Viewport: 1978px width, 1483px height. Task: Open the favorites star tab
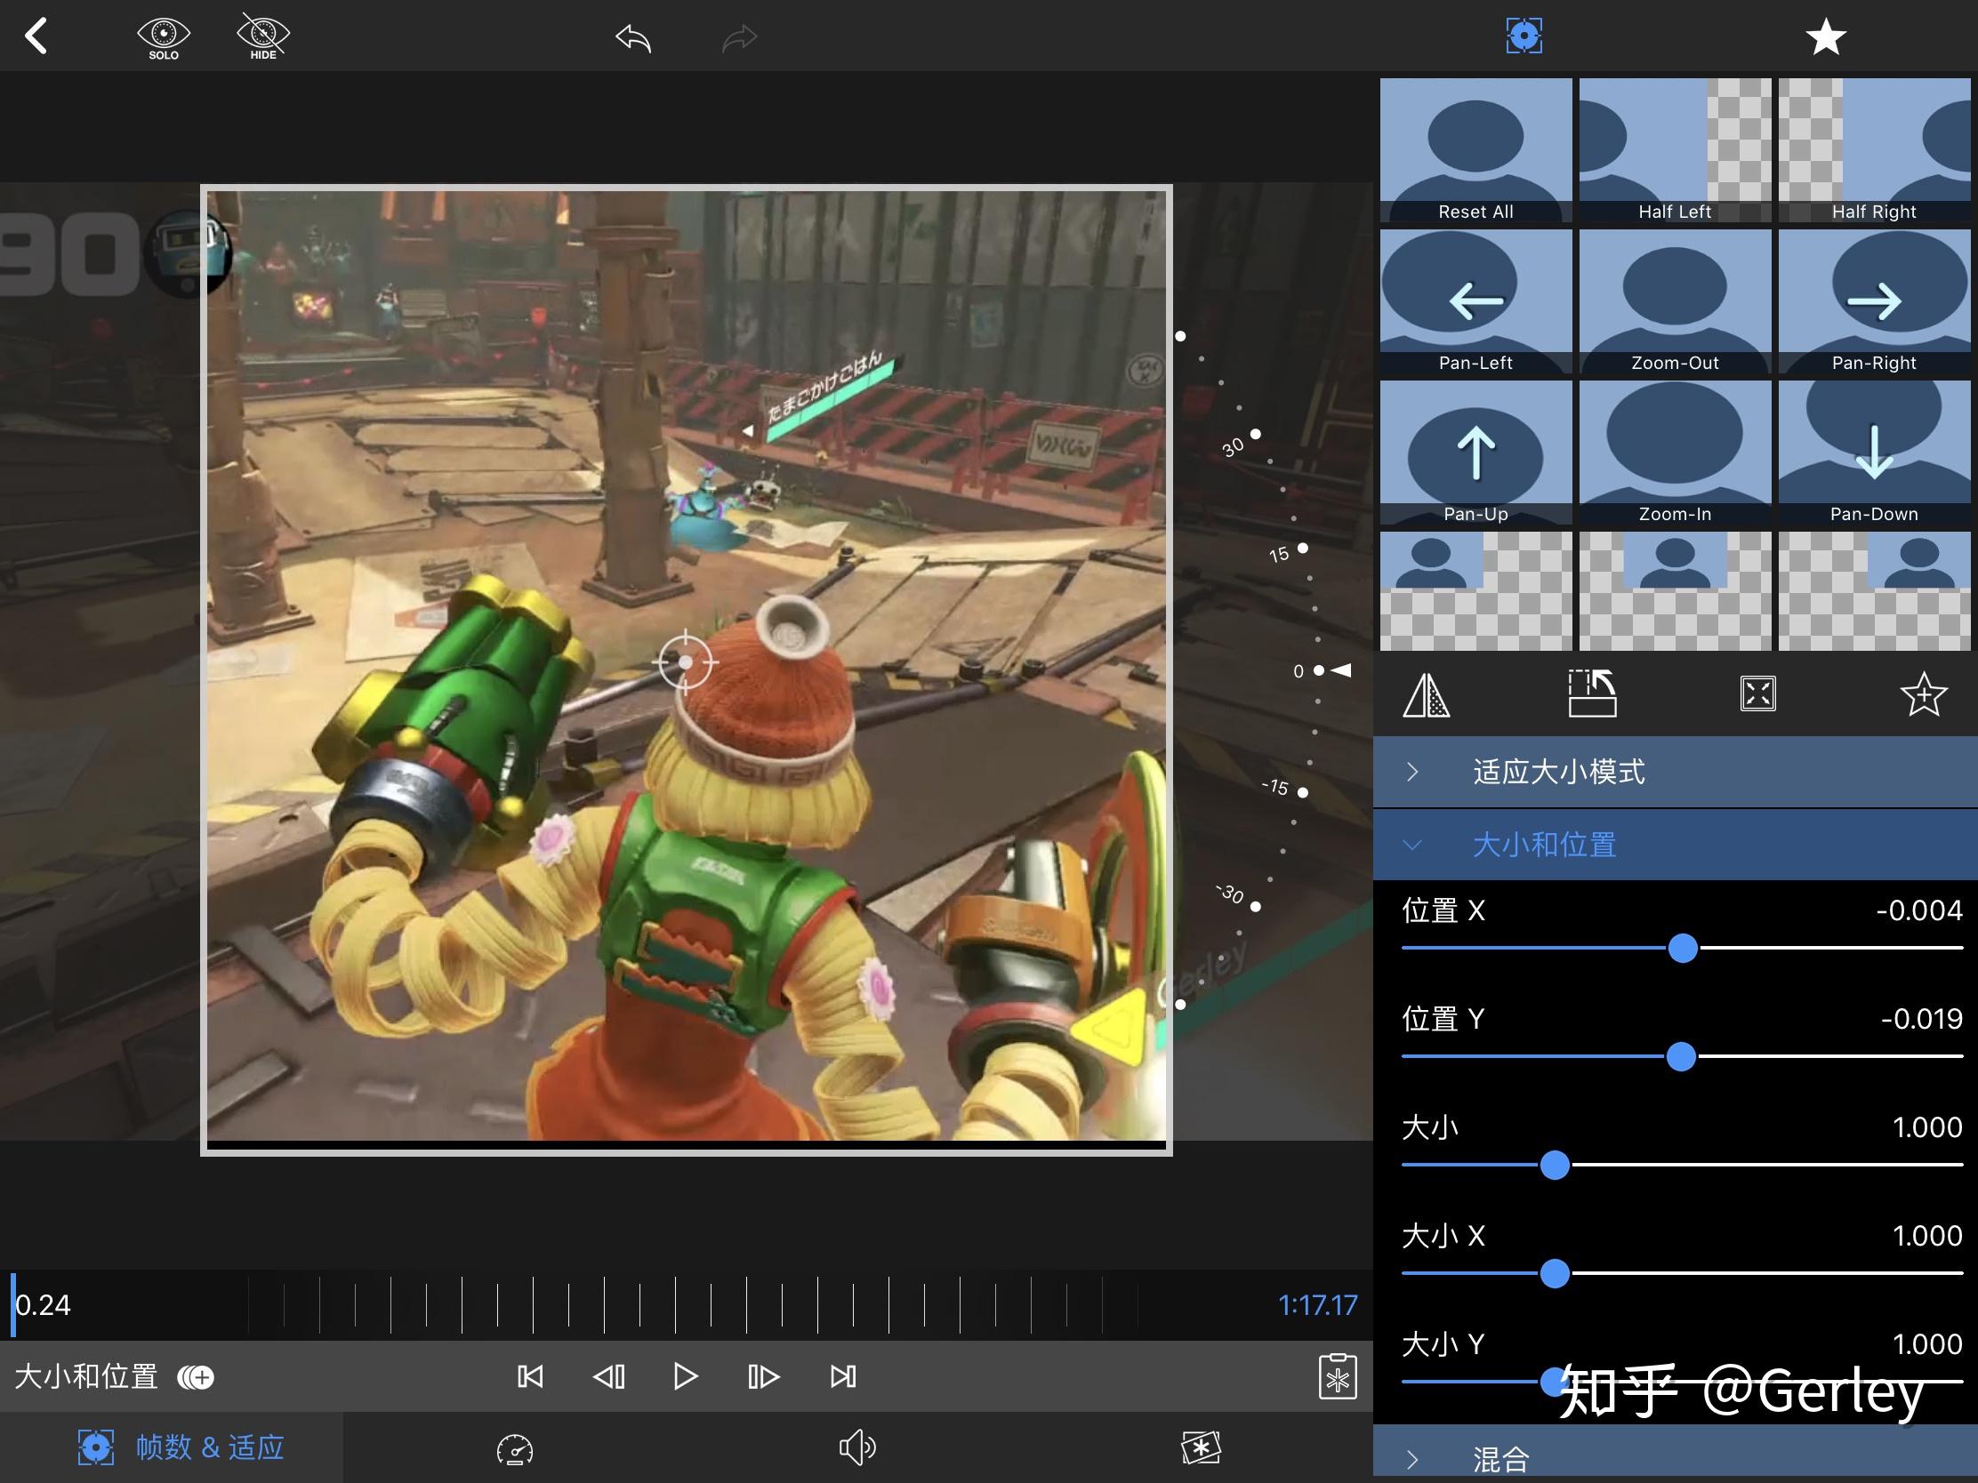[1825, 36]
